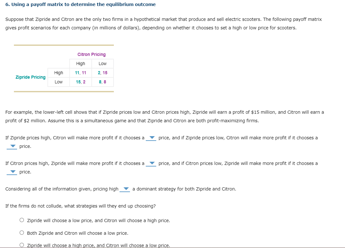
Task: Click the payoff cell showing "8, 8"
Action: (102, 82)
